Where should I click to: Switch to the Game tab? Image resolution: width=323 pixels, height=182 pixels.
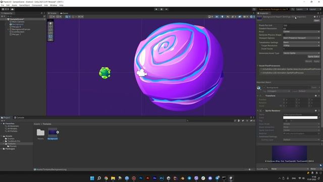[x=64, y=13]
